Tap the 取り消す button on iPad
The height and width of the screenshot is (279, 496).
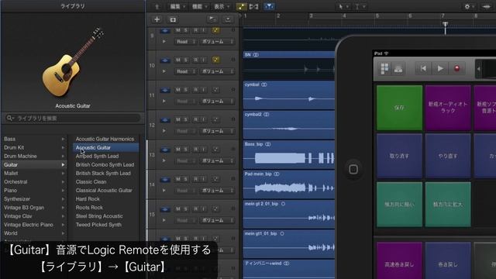pos(399,156)
